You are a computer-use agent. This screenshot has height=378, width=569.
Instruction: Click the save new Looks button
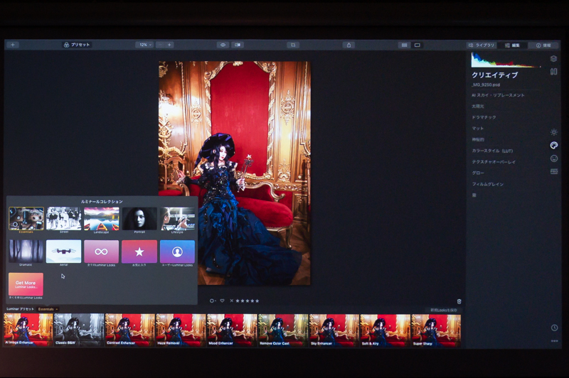443,310
